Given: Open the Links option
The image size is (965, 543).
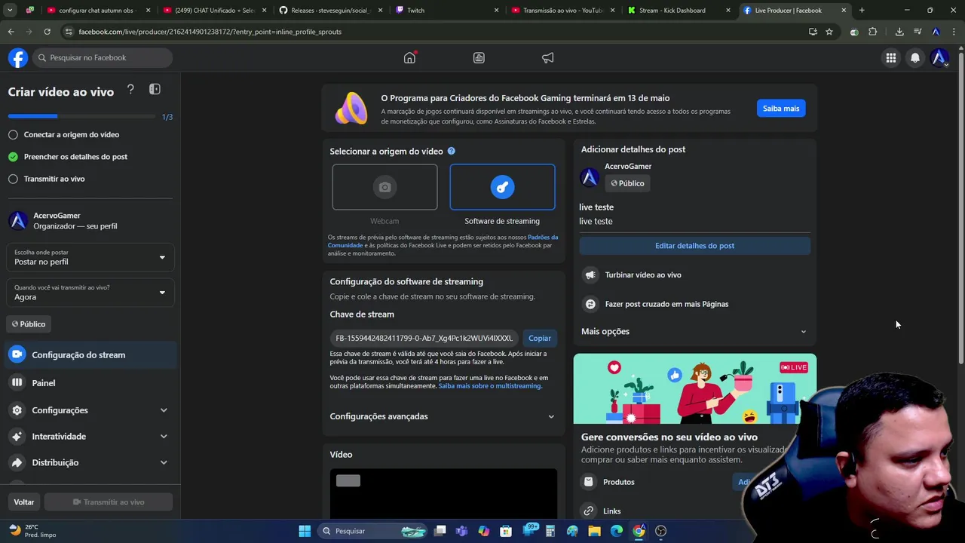Looking at the screenshot, I should 611,511.
